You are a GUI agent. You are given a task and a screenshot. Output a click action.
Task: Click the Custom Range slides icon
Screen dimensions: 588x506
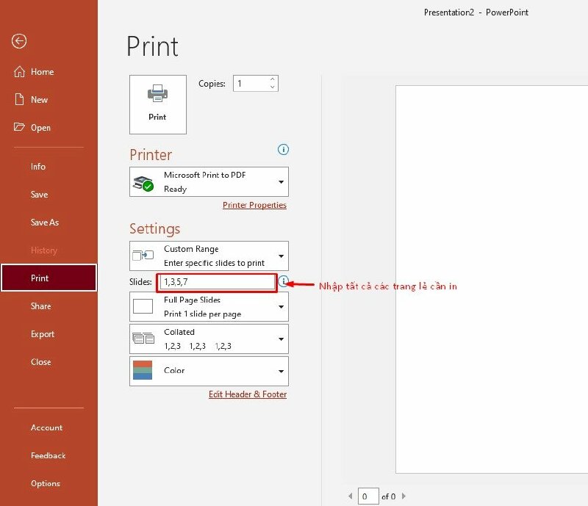[143, 256]
